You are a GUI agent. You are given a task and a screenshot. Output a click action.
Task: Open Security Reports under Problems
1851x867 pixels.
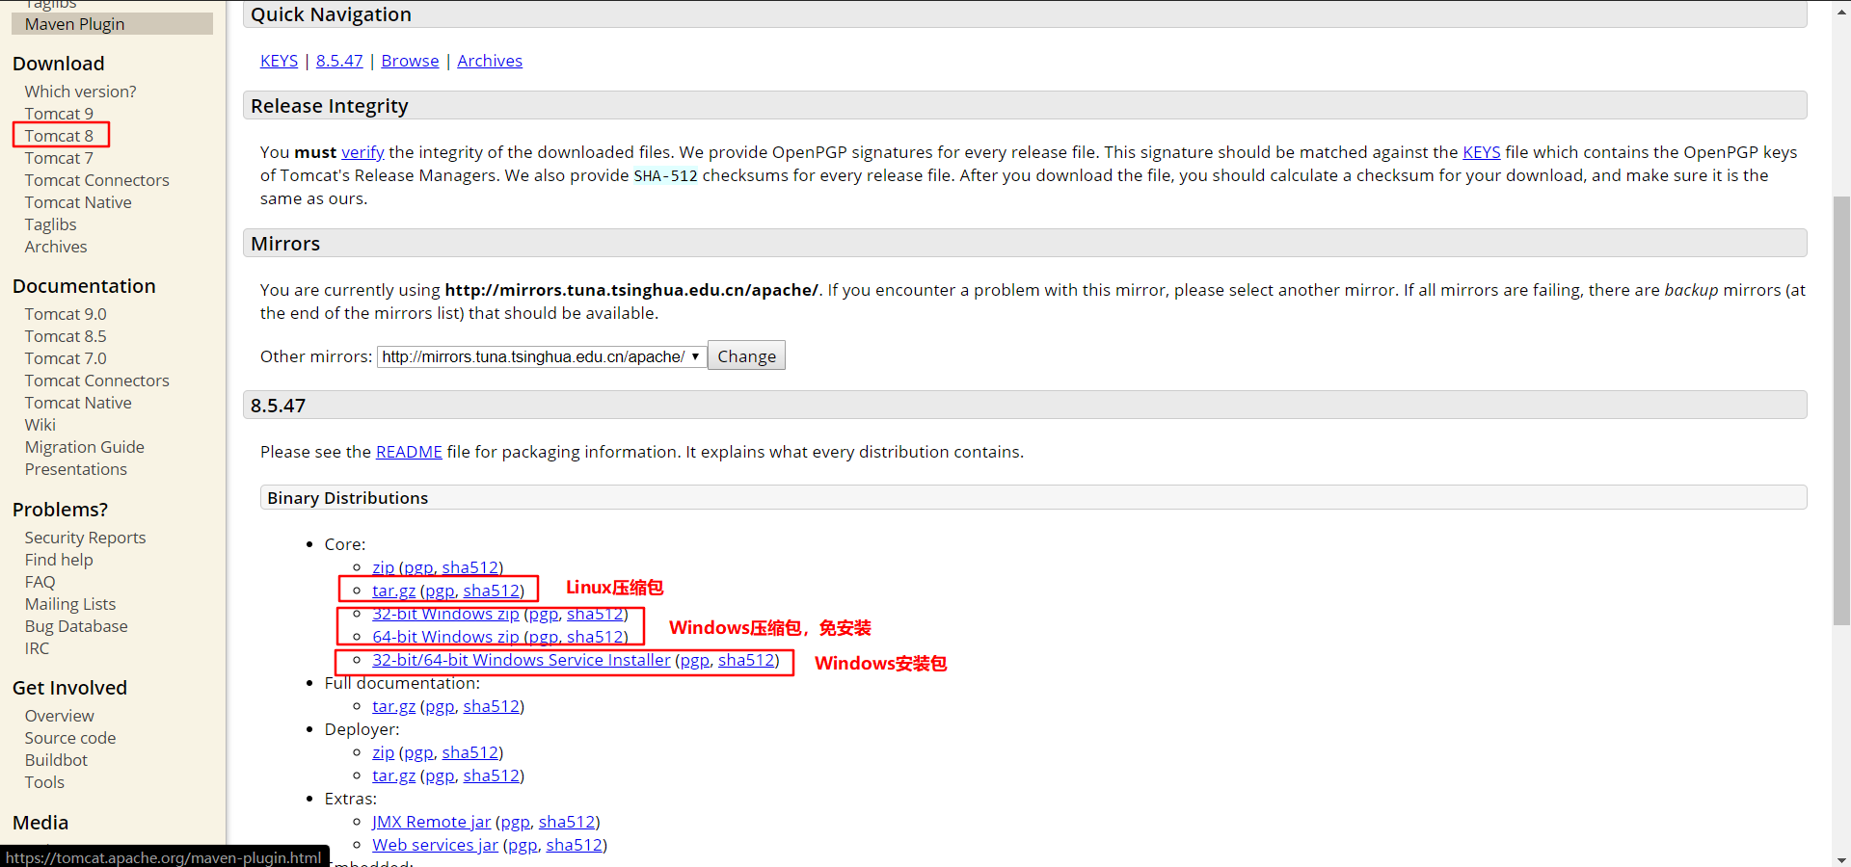pyautogui.click(x=85, y=538)
